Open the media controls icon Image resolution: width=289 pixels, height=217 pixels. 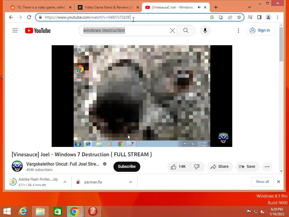click(x=250, y=17)
